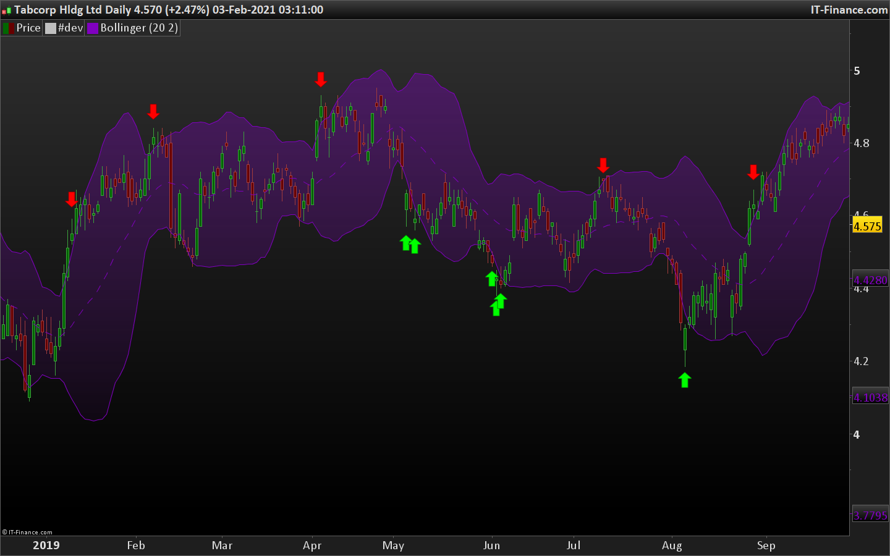Image resolution: width=890 pixels, height=556 pixels.
Task: Click the Aug label on time axis
Action: pyautogui.click(x=672, y=545)
